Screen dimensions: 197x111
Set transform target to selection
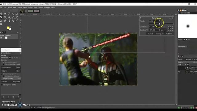point(12,58)
